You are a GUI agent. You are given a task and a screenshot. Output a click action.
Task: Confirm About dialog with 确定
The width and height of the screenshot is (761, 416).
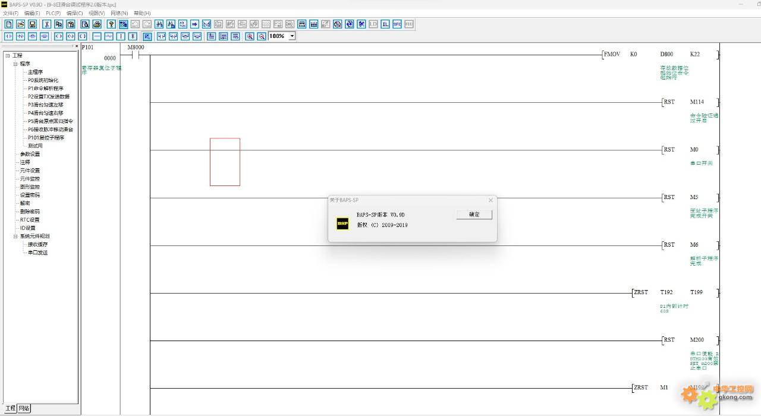click(x=474, y=215)
